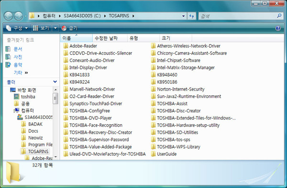
Task: Select the KB950186 folder name
Action: tap(167, 82)
